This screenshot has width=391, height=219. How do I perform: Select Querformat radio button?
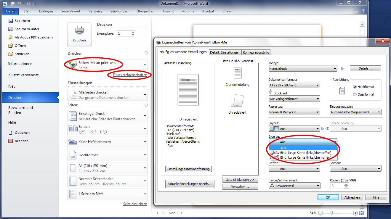(355, 94)
